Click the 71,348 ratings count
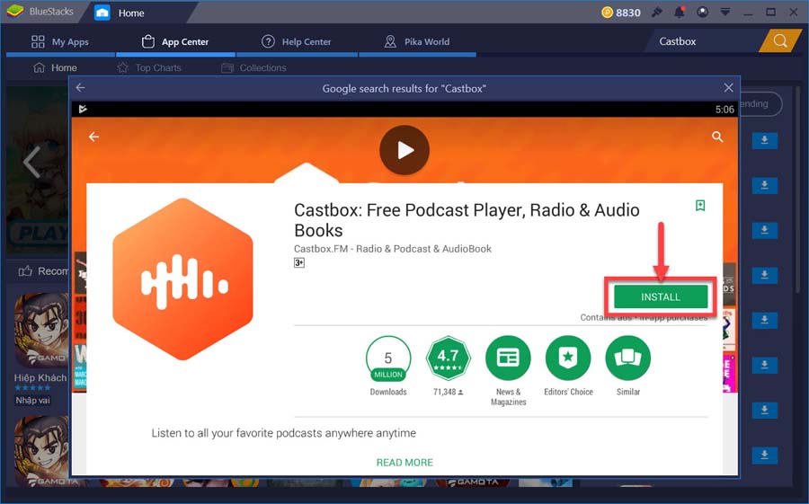This screenshot has height=504, width=809. click(448, 392)
